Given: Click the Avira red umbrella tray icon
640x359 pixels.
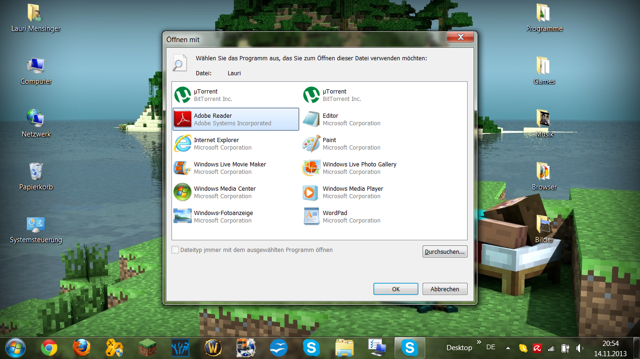Looking at the screenshot, I should (x=537, y=348).
